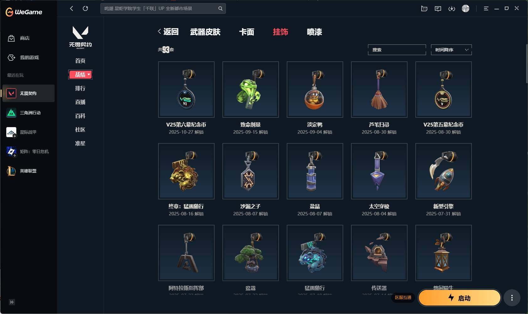Viewport: 528px width, 314px height.
Task: Click the user avatar icon
Action: 466,8
